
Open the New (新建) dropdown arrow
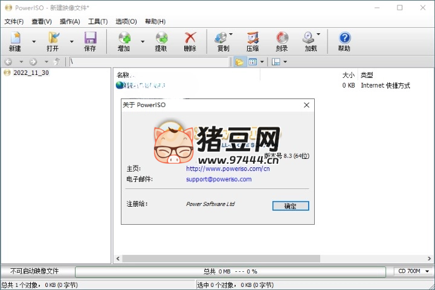34,42
